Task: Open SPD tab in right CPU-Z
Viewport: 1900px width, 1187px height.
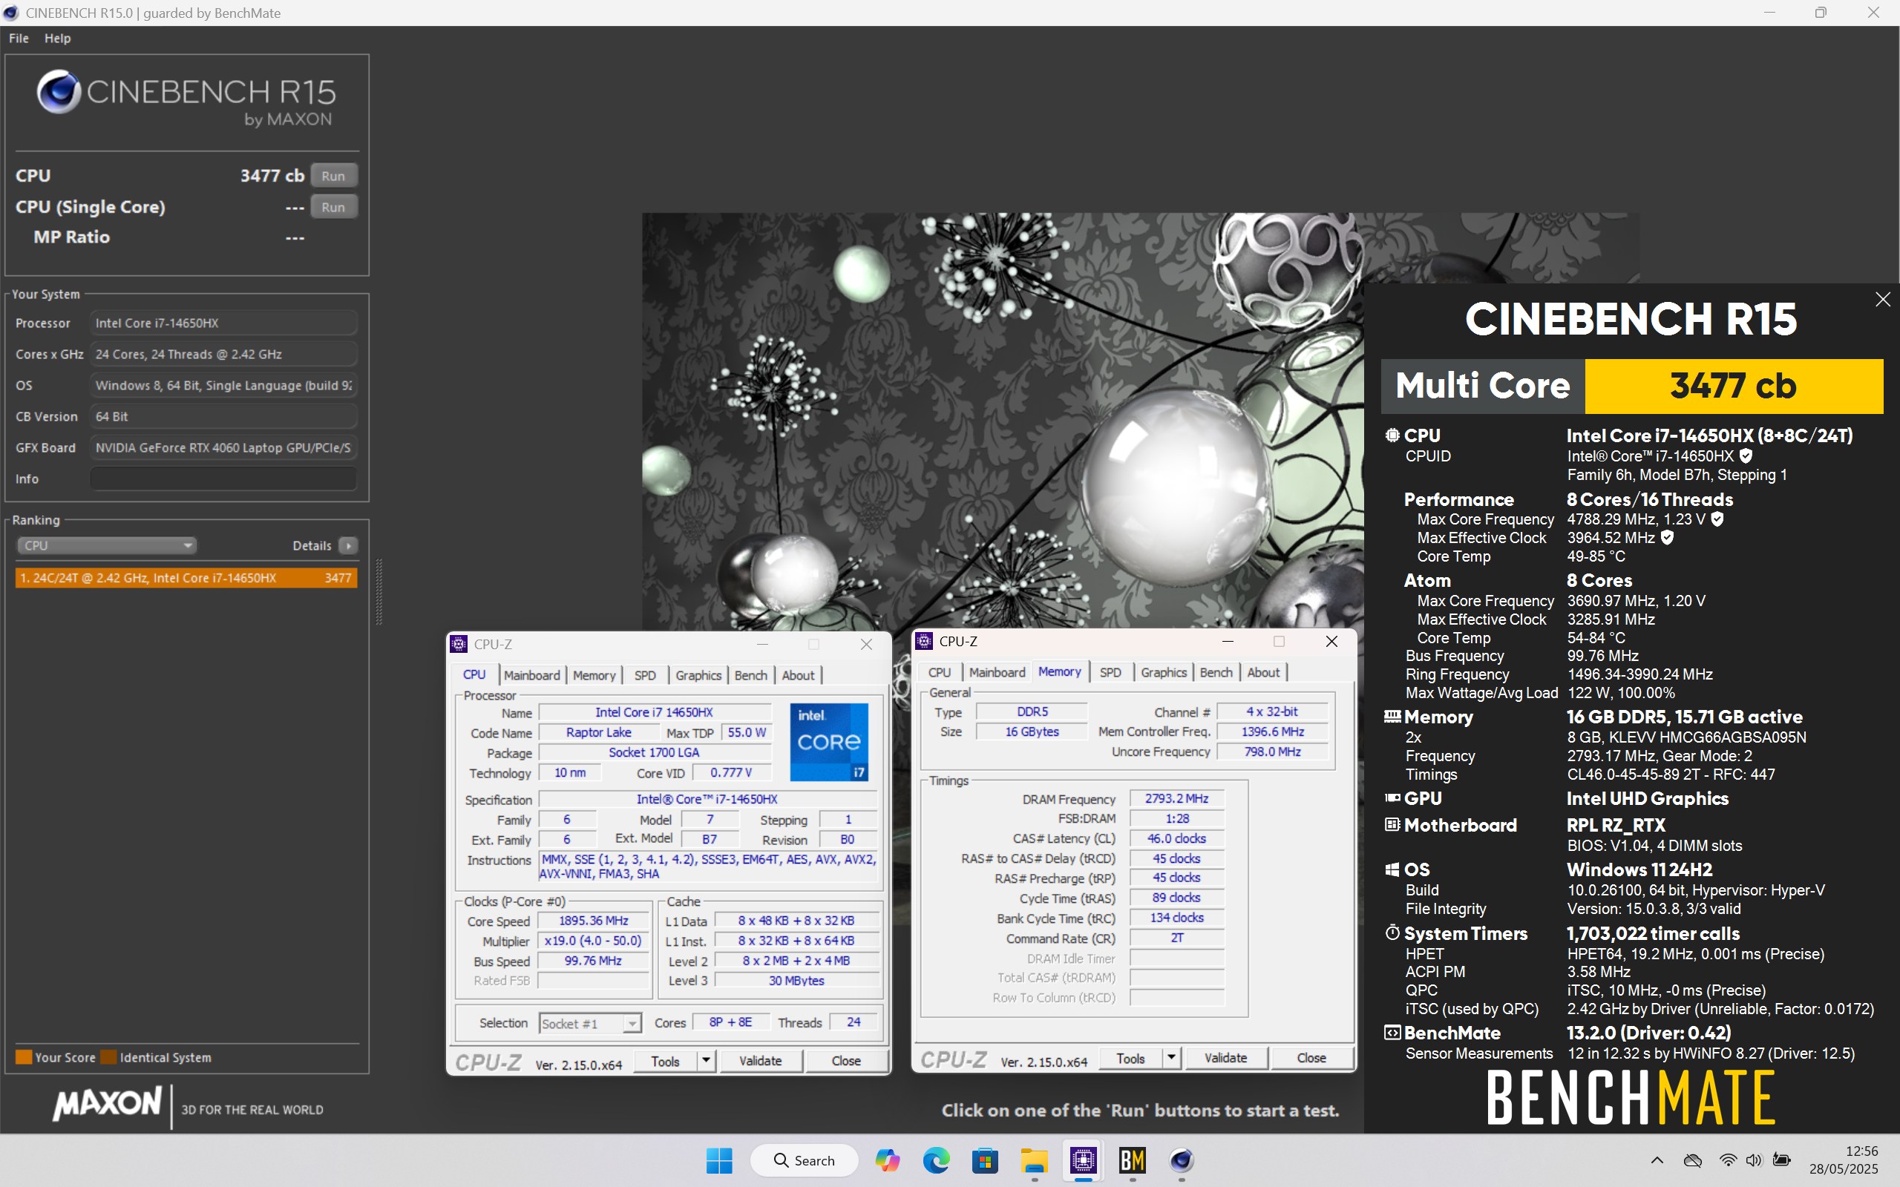Action: pos(1110,672)
